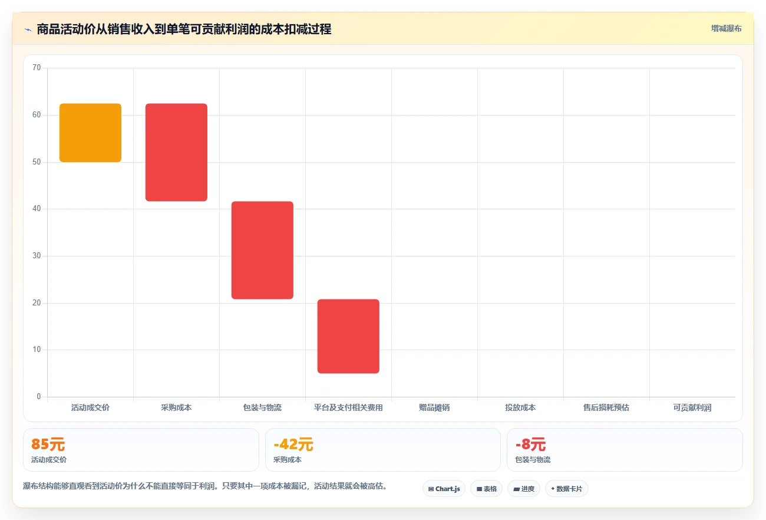
Task: Click the x-axis label 售后损耗预估
Action: (606, 407)
